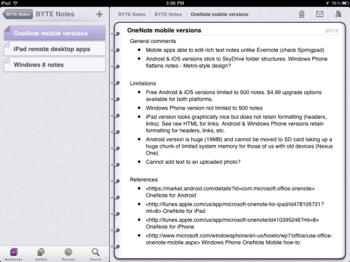Tap 'Cannot add text to an uploaded photo?' line
This screenshot has height=262, width=350.
click(193, 162)
